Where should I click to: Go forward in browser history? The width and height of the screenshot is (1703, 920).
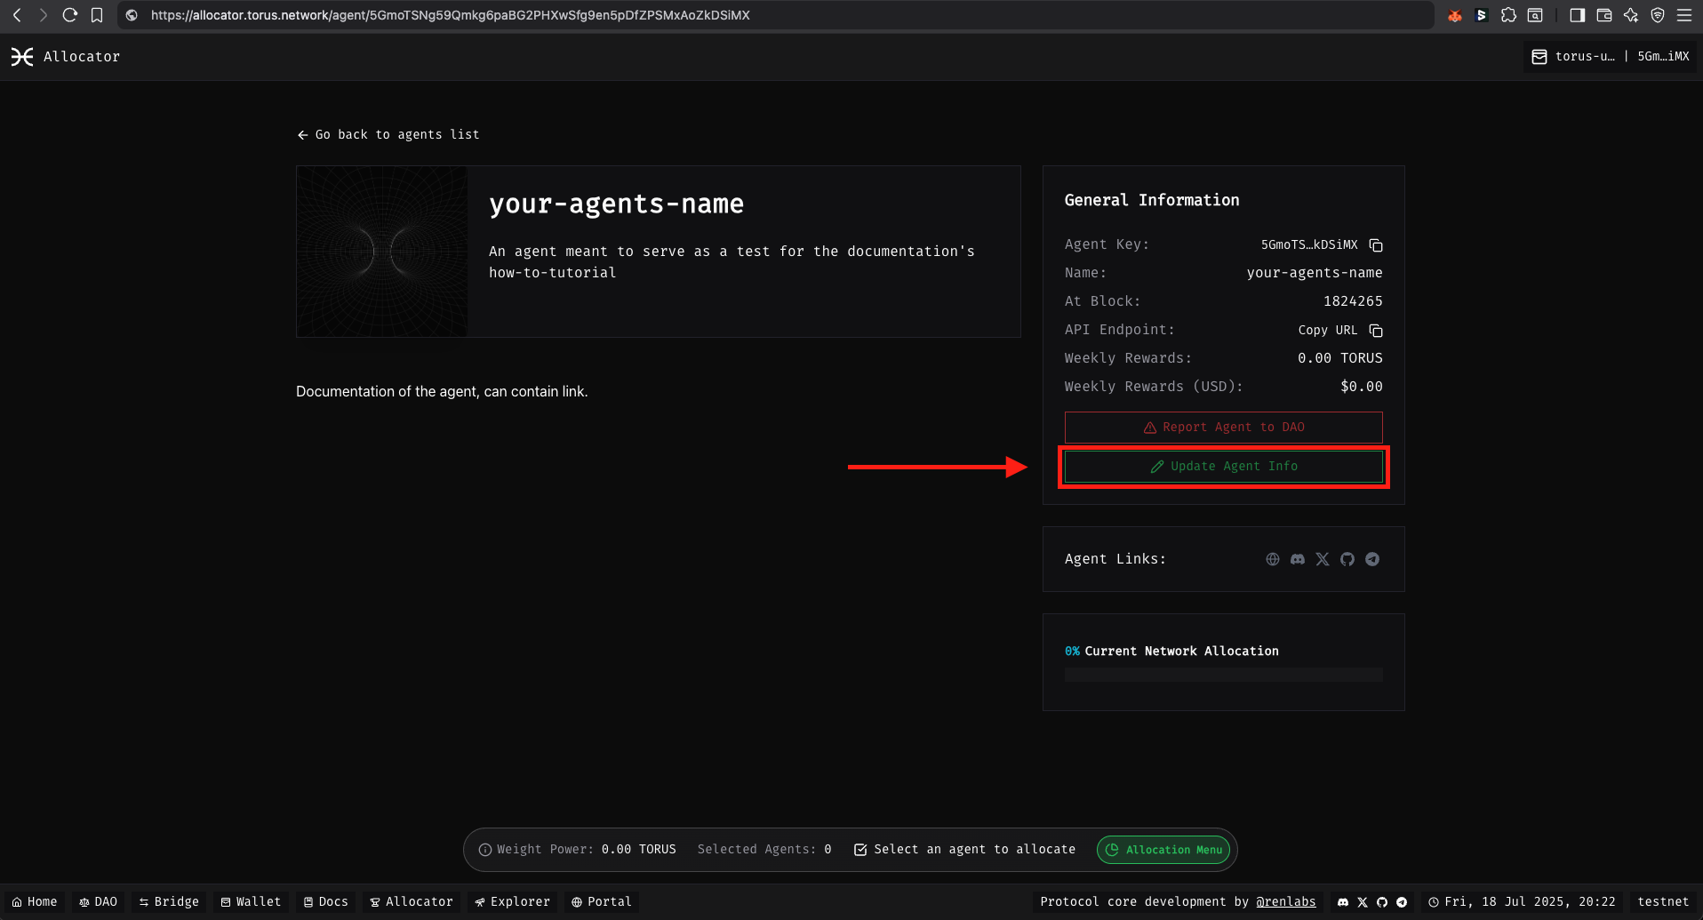pyautogui.click(x=43, y=15)
